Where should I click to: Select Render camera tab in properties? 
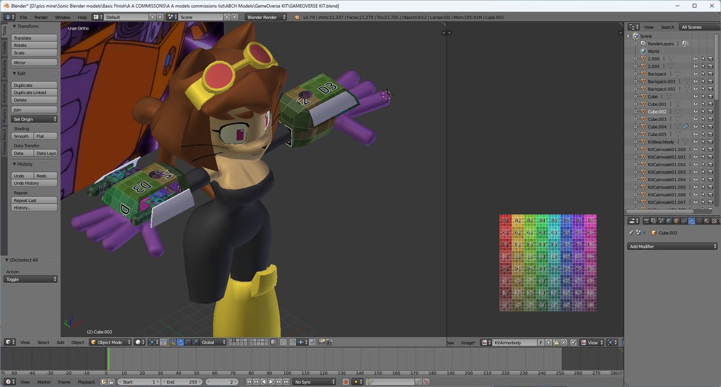pyautogui.click(x=646, y=221)
